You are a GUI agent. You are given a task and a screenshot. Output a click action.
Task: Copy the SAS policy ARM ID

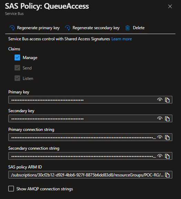[x=167, y=175]
